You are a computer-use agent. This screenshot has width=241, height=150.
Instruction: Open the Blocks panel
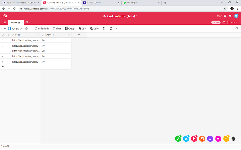[x=233, y=22]
